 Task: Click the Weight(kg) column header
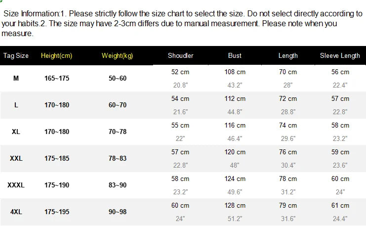[x=118, y=56]
